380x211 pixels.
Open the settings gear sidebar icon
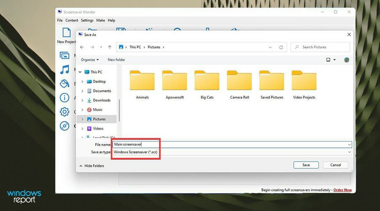[65, 112]
